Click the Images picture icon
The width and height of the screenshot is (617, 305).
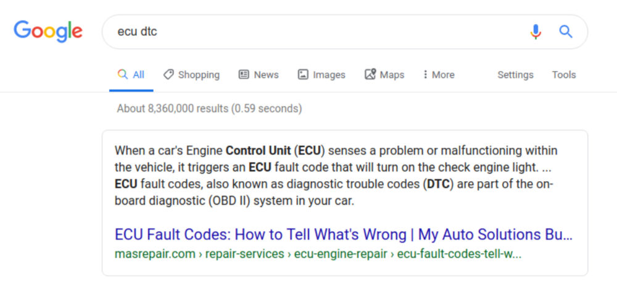coord(303,75)
